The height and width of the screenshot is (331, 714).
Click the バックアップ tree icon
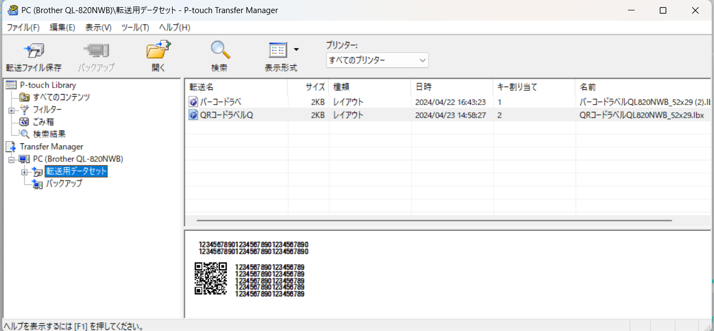click(37, 184)
